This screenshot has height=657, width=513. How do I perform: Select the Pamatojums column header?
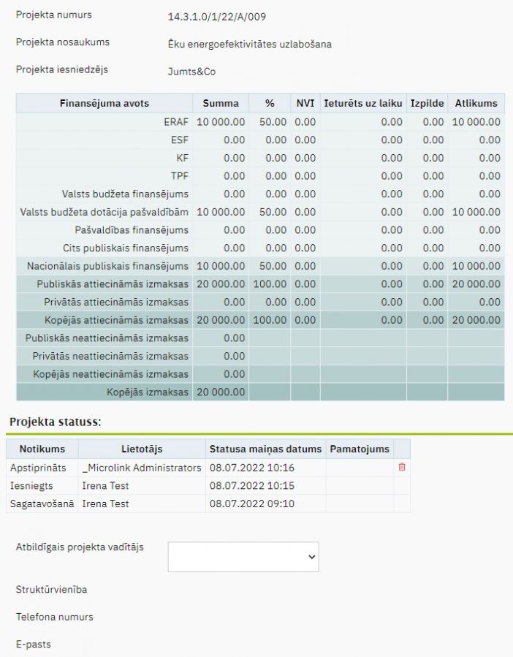click(360, 449)
